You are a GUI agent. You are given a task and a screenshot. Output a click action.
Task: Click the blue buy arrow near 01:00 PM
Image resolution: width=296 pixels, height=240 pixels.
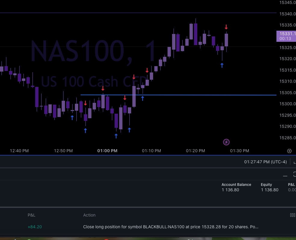pos(116,136)
